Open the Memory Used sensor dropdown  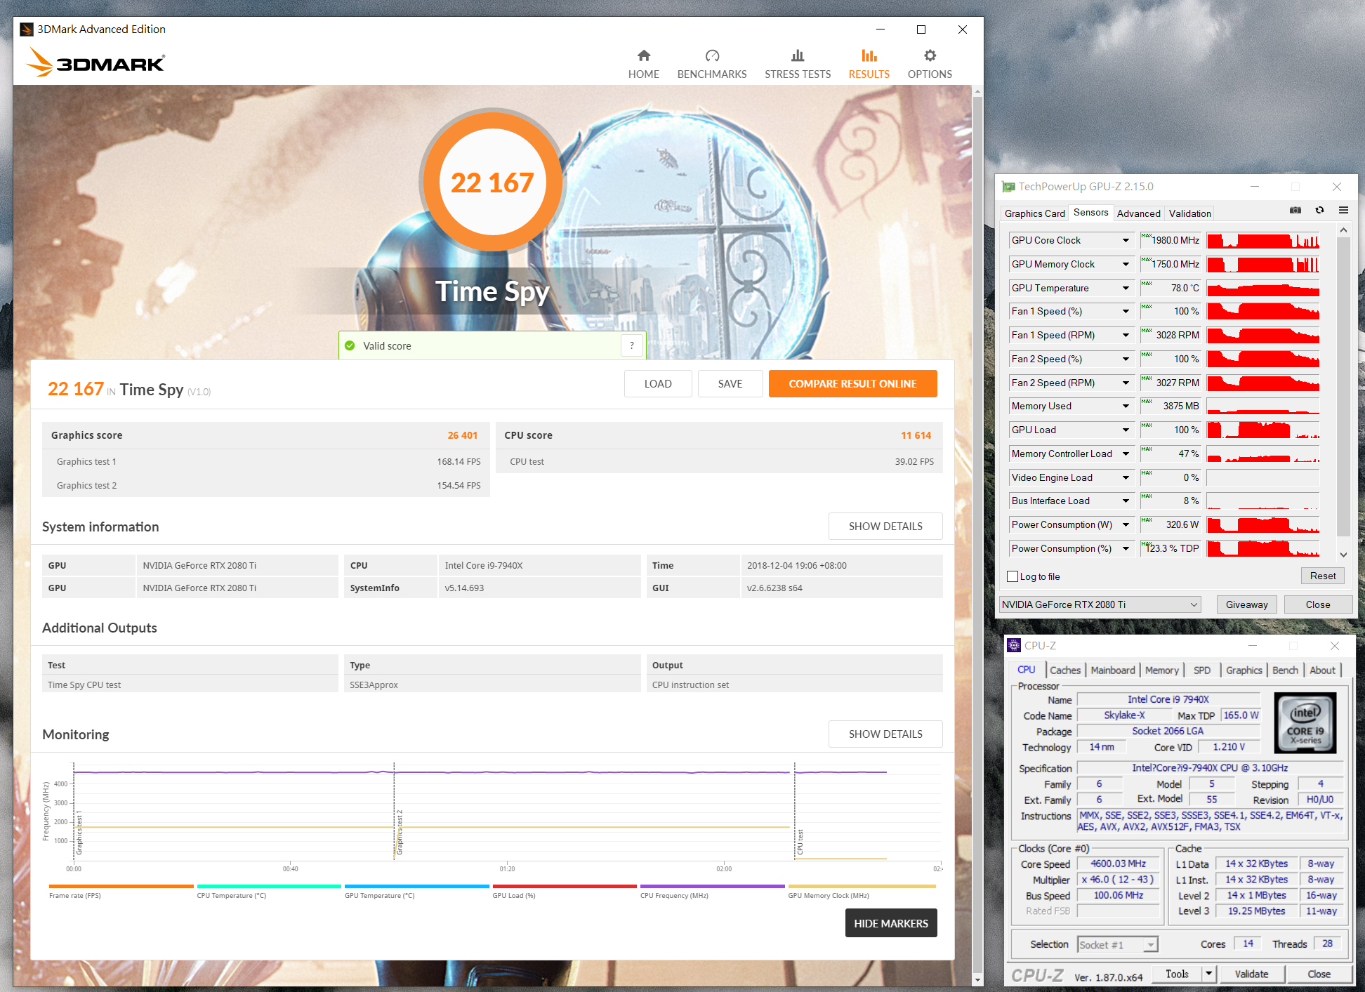pyautogui.click(x=1126, y=406)
